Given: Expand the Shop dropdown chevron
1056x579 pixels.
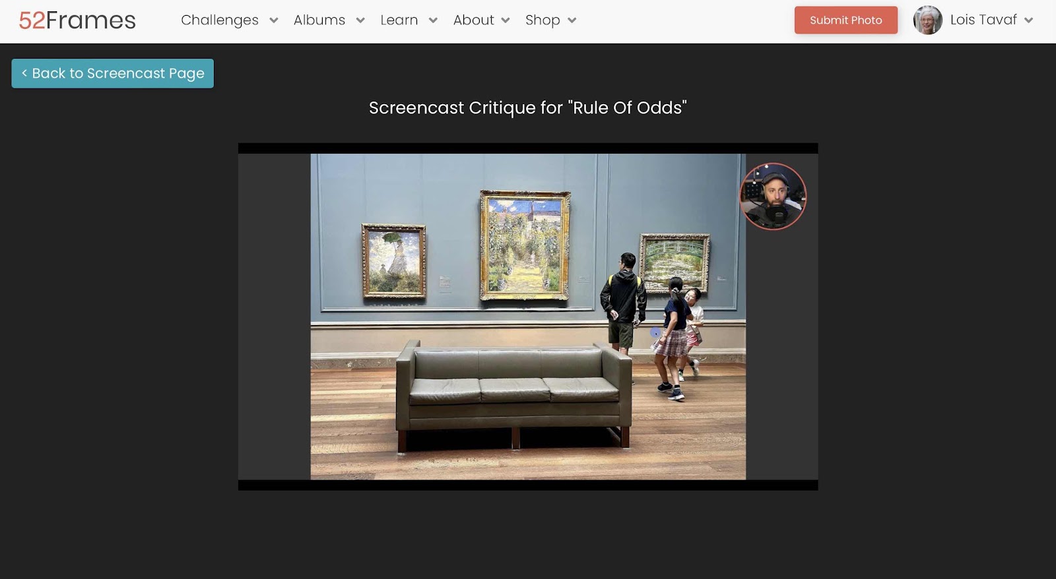Looking at the screenshot, I should click(x=572, y=20).
